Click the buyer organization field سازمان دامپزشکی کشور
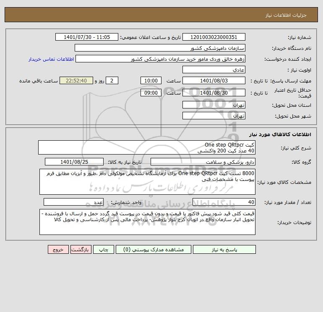The height and width of the screenshot is (312, 323). click(160, 48)
